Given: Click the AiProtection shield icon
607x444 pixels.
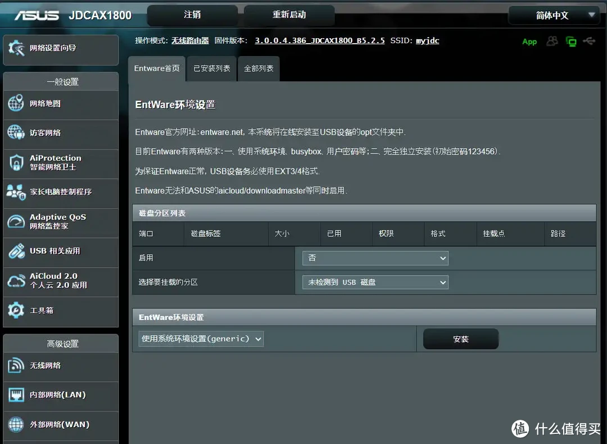Looking at the screenshot, I should tap(16, 162).
